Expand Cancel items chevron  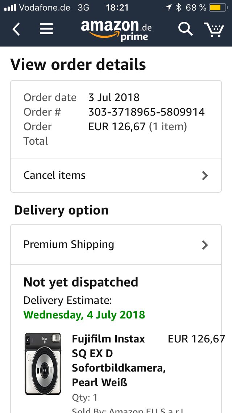click(x=205, y=176)
